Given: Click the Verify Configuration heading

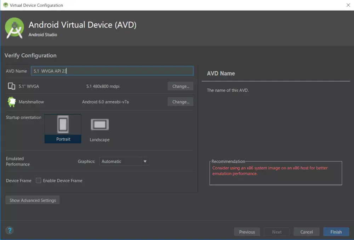Looking at the screenshot, I should [x=30, y=55].
